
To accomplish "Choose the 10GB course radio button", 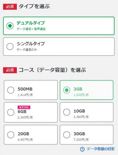I will [x=67, y=112].
